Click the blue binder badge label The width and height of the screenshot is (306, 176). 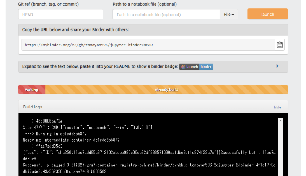[206, 67]
